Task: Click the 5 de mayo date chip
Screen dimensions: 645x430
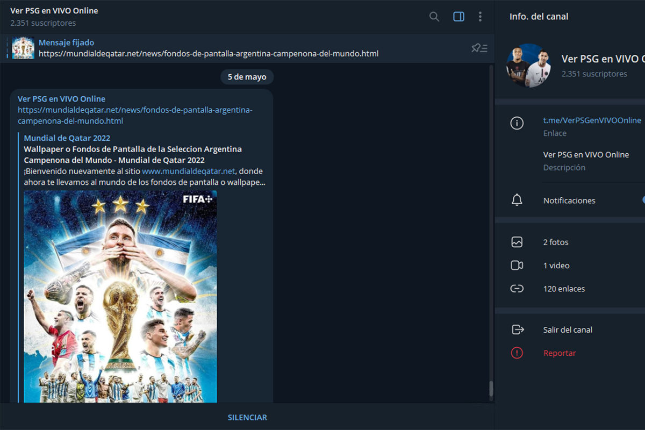Action: tap(247, 76)
